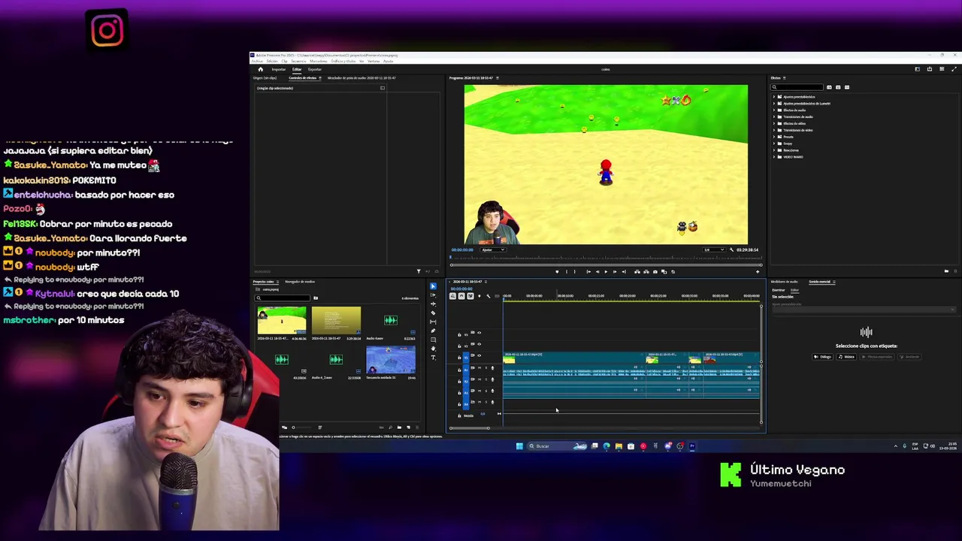Image resolution: width=962 pixels, height=541 pixels.
Task: Open Windows Start menu
Action: click(x=519, y=446)
